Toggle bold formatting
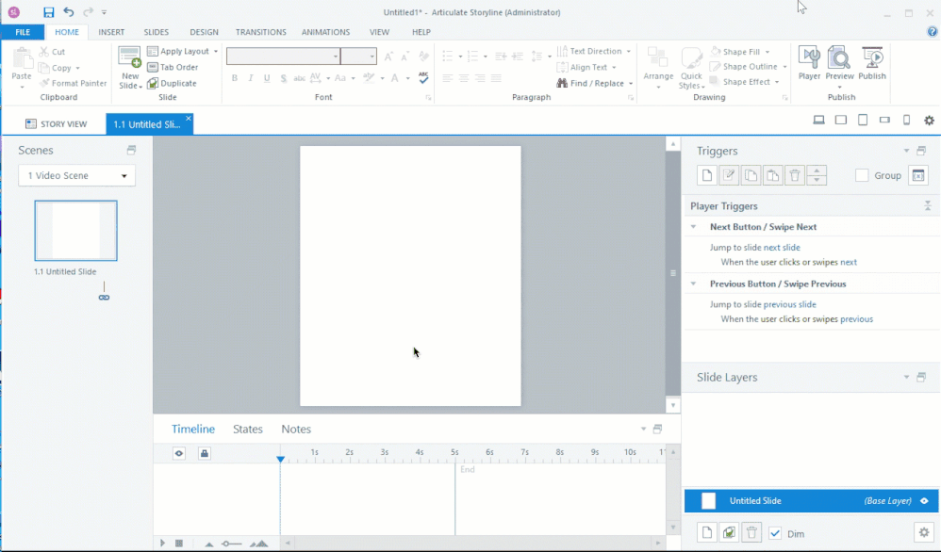941x552 pixels. point(235,78)
